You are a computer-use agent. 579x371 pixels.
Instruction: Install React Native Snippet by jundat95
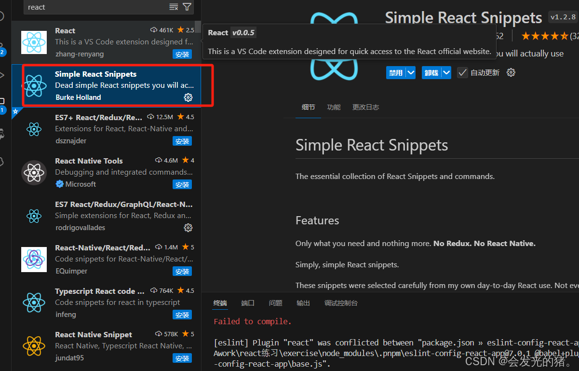point(182,358)
